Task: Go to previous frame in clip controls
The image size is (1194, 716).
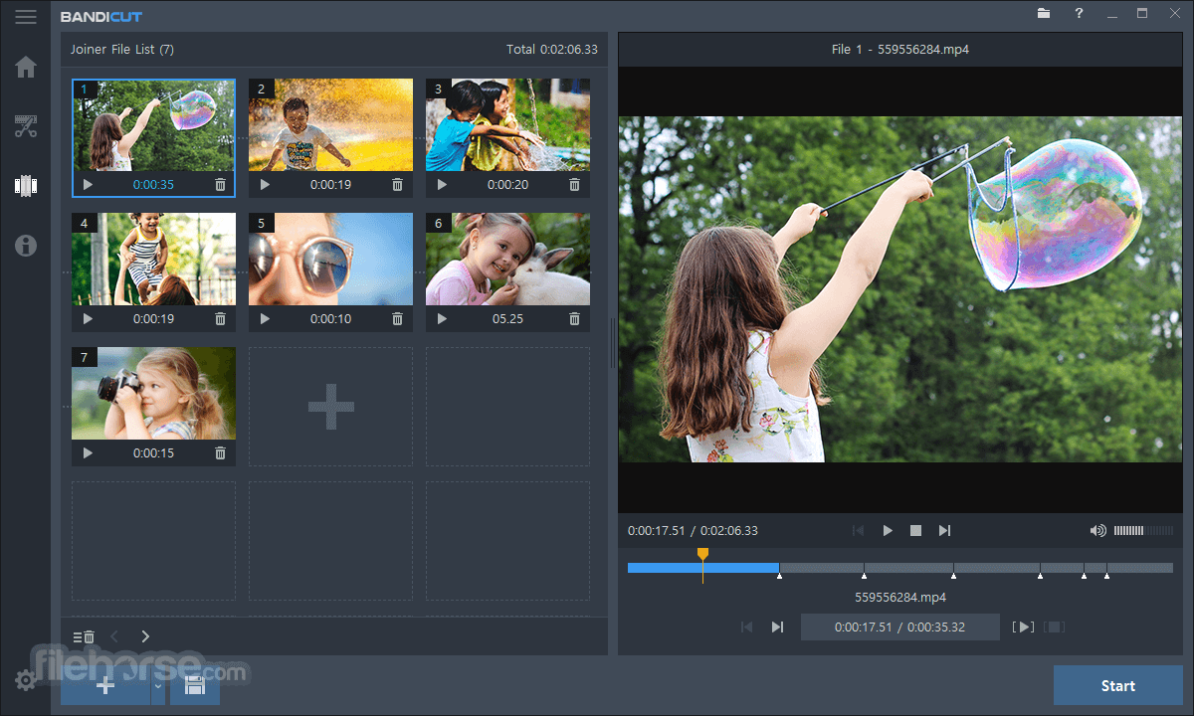Action: tap(746, 626)
